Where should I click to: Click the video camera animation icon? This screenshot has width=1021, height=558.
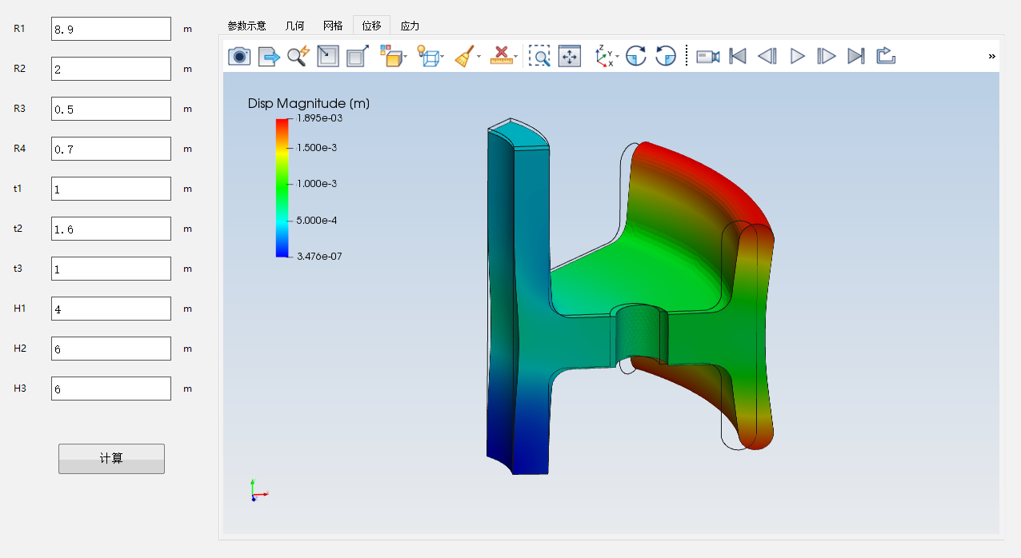click(x=708, y=56)
